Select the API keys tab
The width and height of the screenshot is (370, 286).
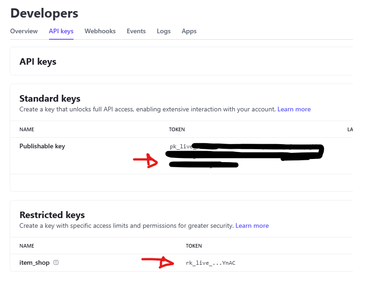pyautogui.click(x=61, y=31)
